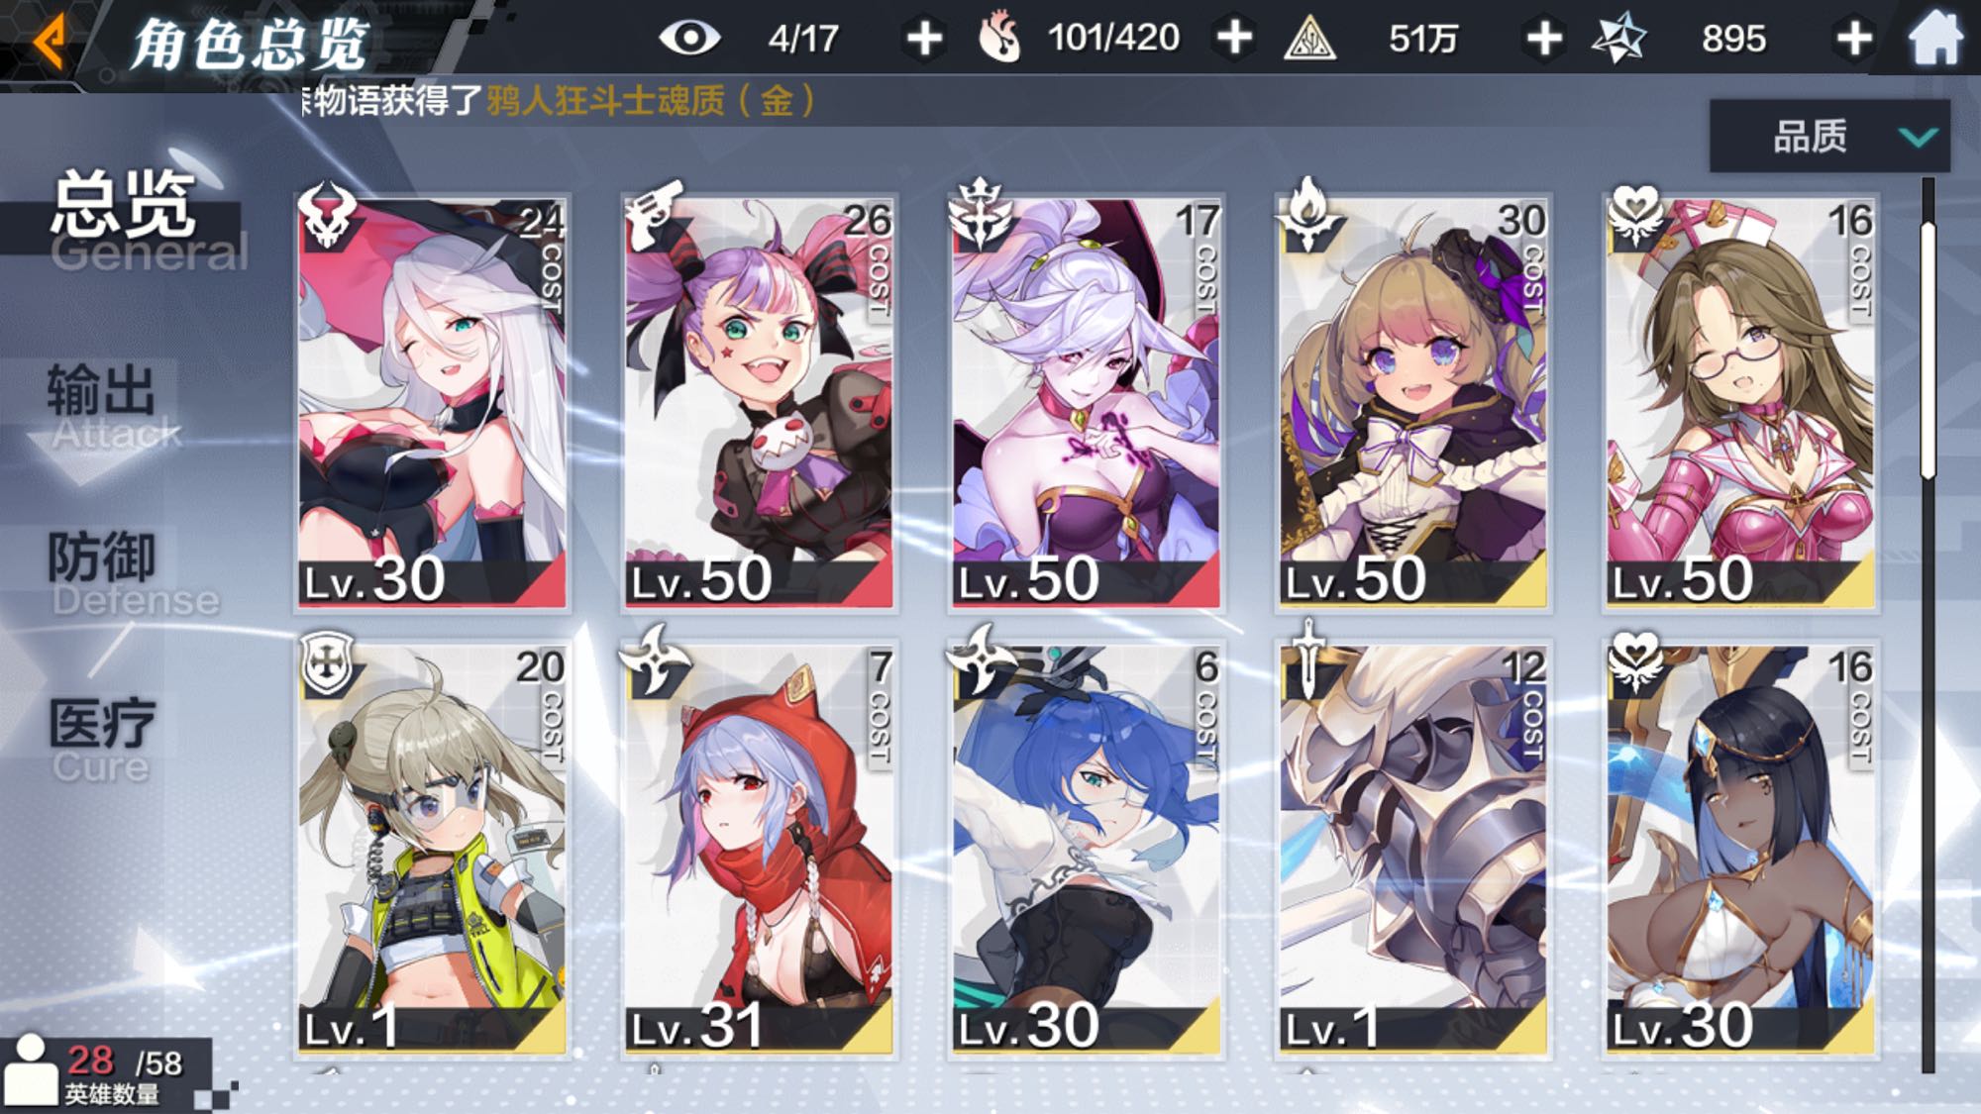Screen dimensions: 1981x1114
Task: Click the eye vision counter icon
Action: pyautogui.click(x=689, y=39)
